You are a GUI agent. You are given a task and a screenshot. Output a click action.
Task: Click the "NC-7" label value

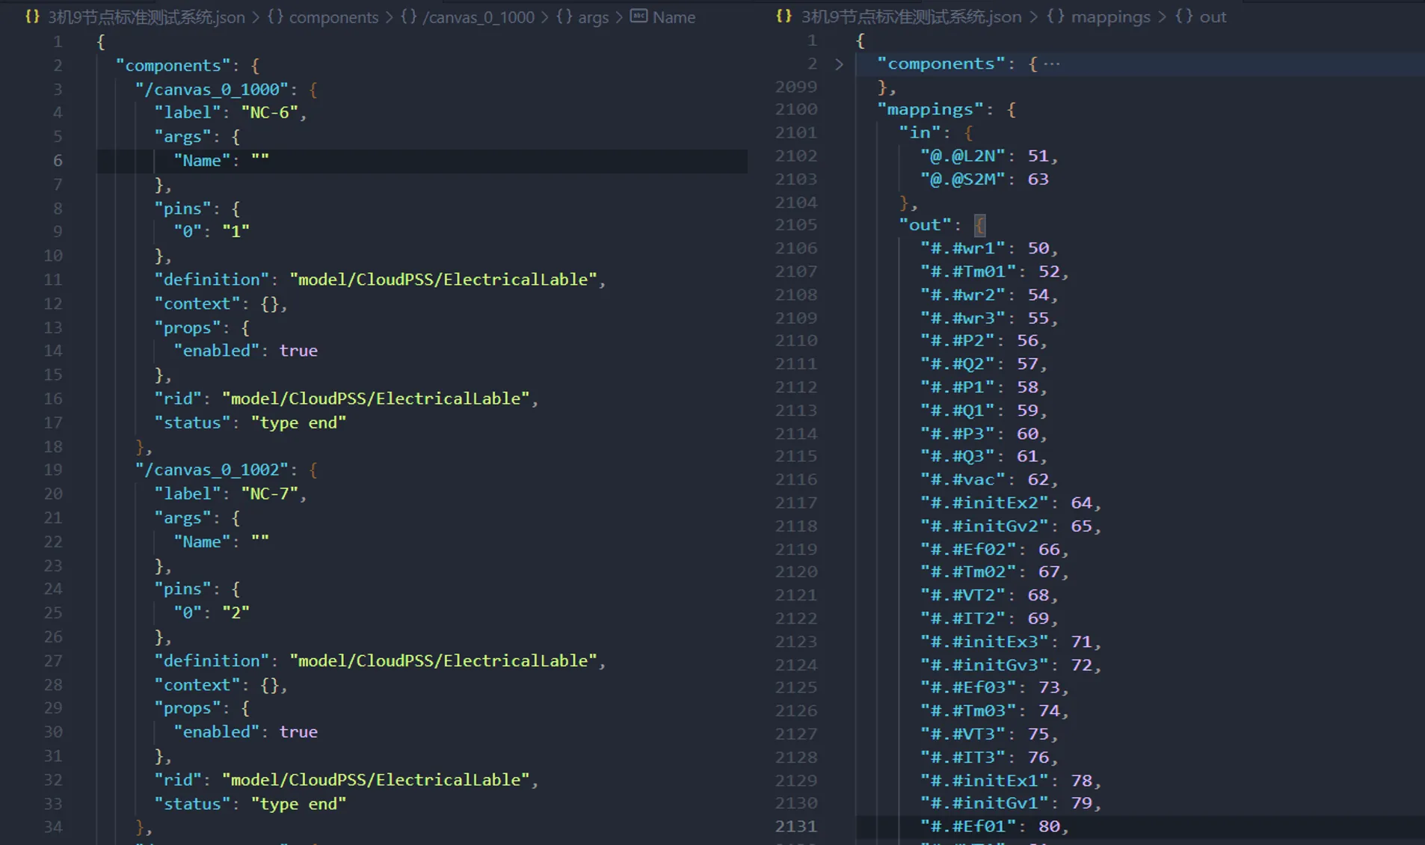269,494
